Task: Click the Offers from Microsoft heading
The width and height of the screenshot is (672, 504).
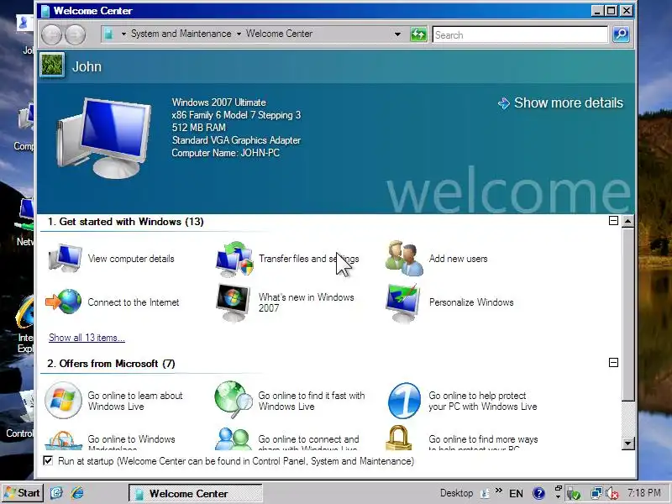Action: click(x=111, y=364)
